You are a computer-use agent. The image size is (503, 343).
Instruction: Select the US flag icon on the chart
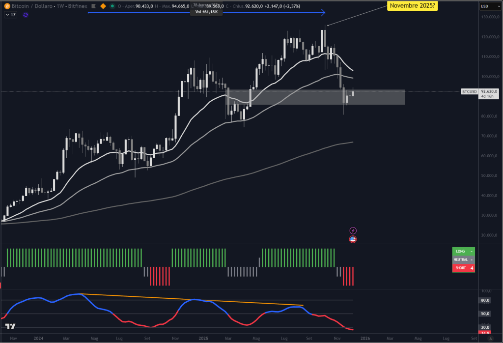(x=353, y=239)
